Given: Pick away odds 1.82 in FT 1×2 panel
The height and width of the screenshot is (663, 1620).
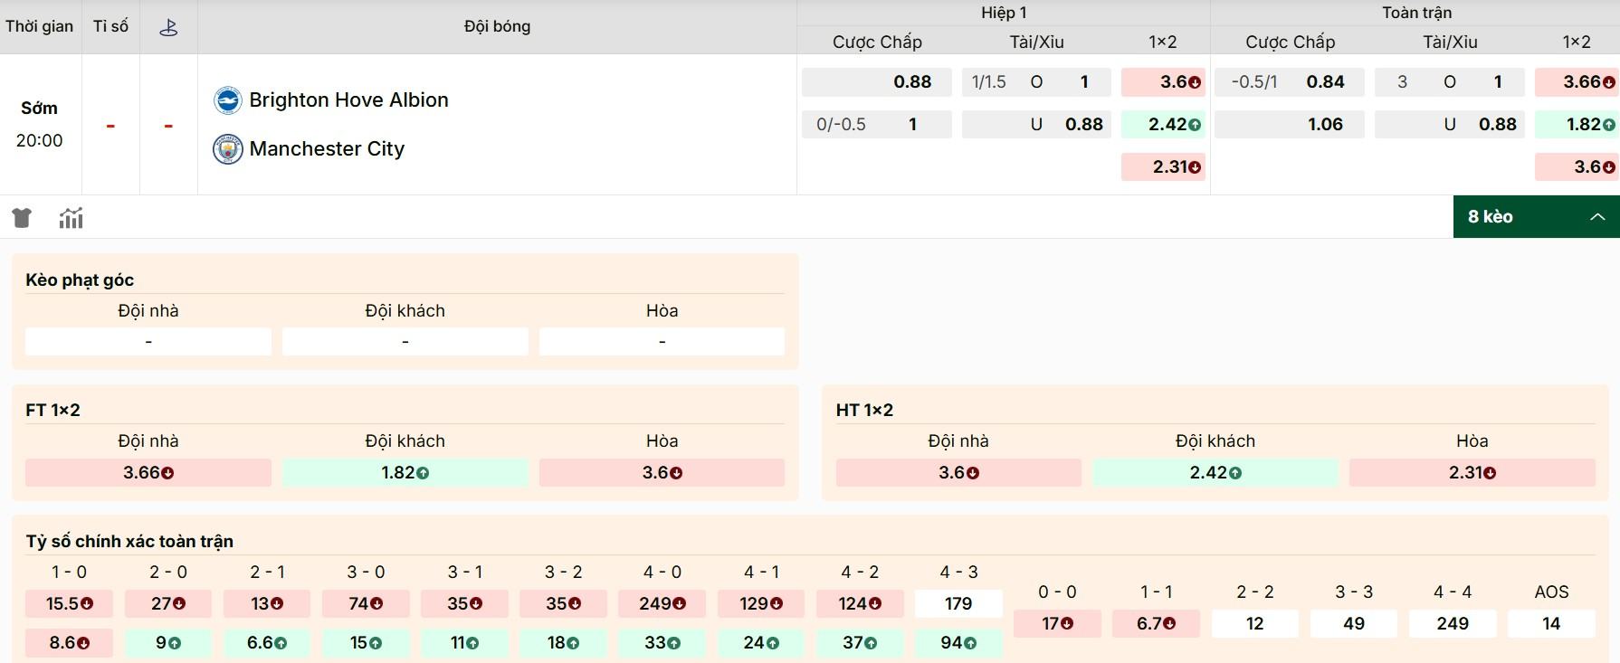Looking at the screenshot, I should click(405, 473).
